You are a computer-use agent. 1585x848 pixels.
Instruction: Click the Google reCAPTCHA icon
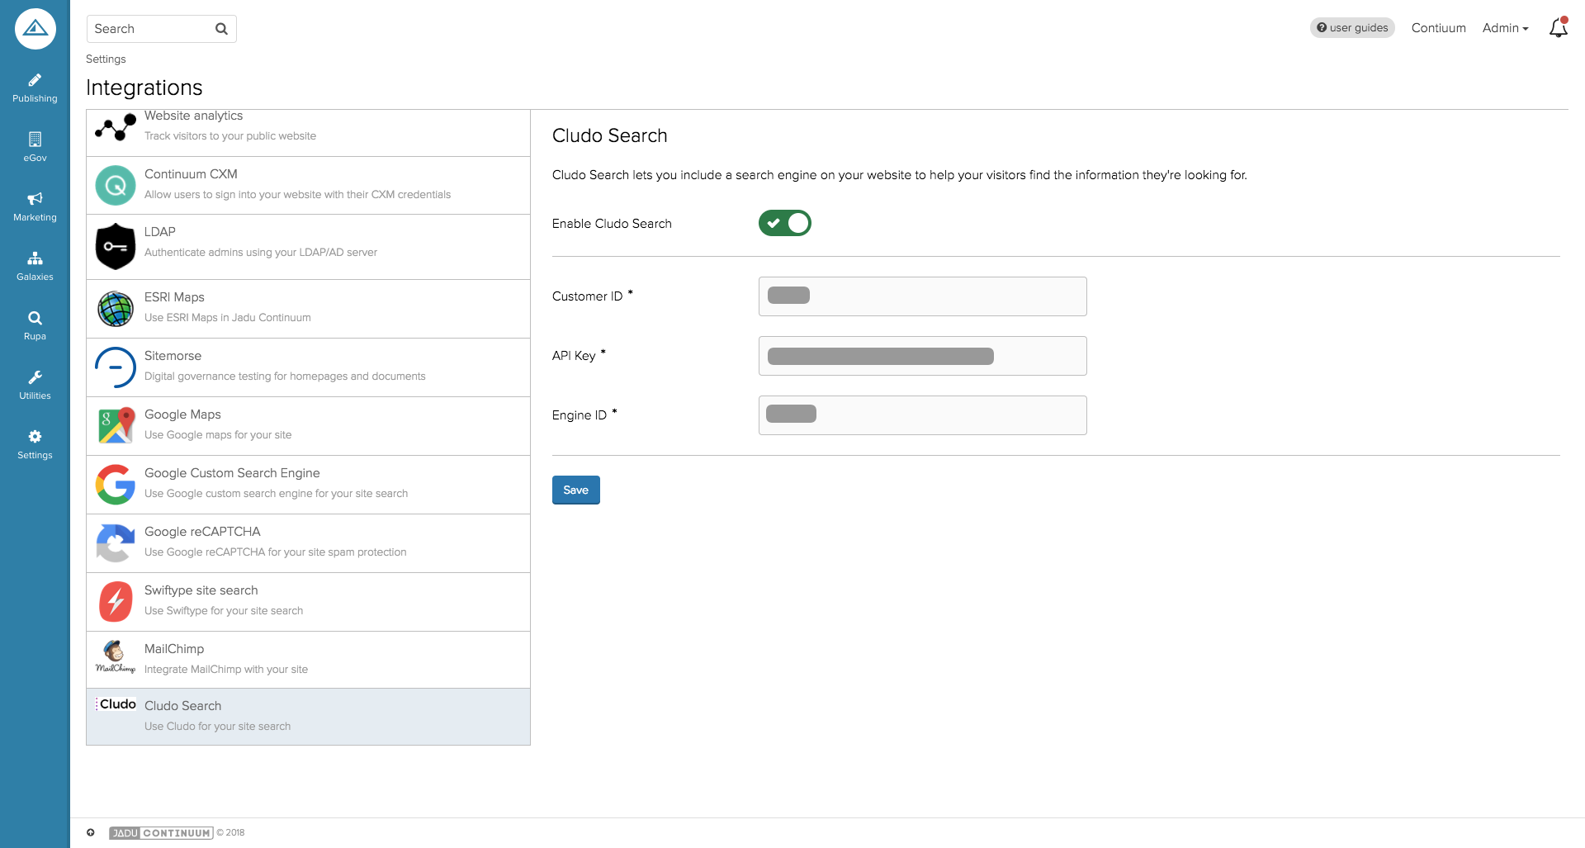coord(116,543)
